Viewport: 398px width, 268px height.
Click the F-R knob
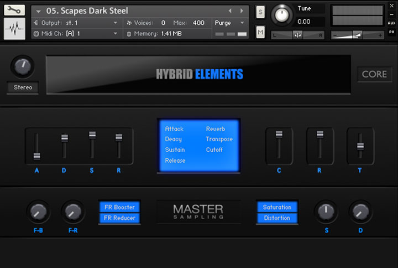(72, 211)
